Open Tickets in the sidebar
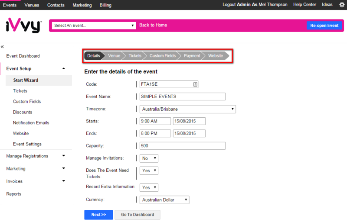Image resolution: width=347 pixels, height=222 pixels. tap(20, 91)
